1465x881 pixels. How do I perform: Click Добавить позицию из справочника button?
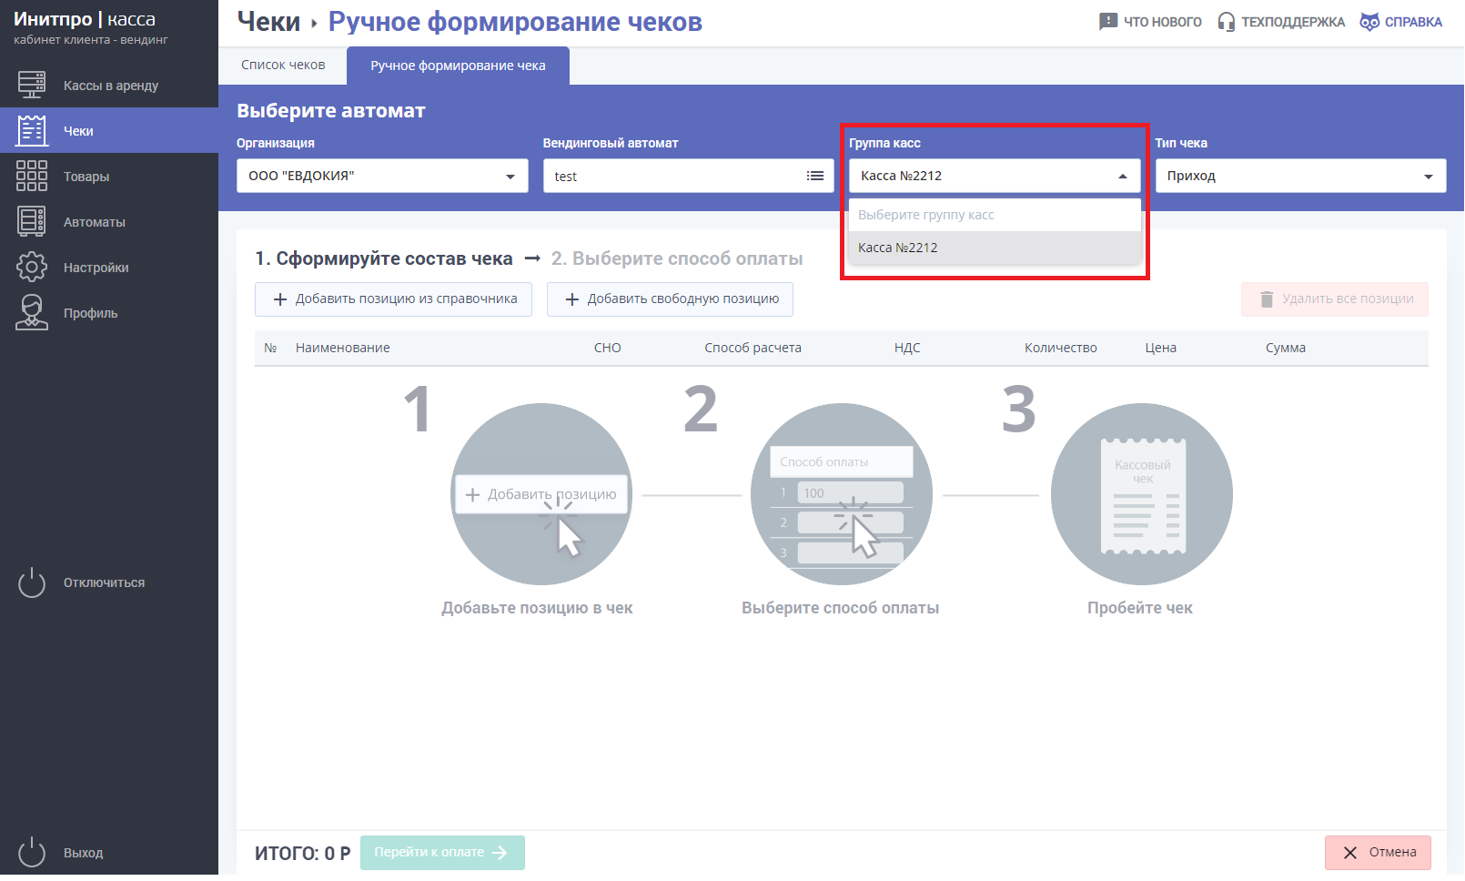(x=393, y=299)
